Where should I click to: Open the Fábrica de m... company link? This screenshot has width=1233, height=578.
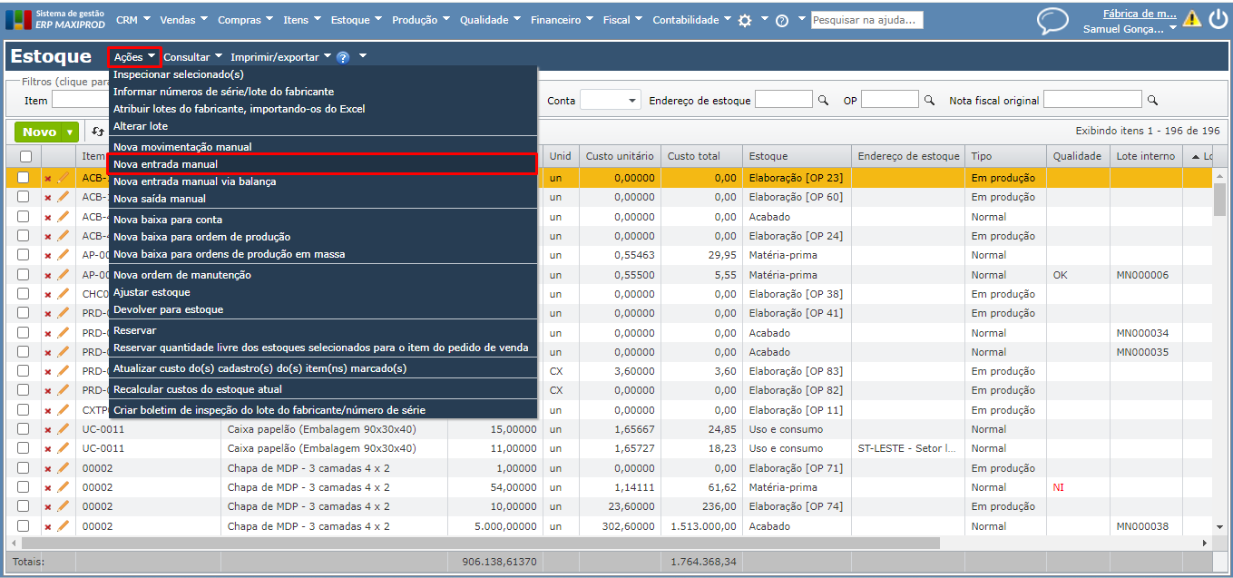point(1139,14)
